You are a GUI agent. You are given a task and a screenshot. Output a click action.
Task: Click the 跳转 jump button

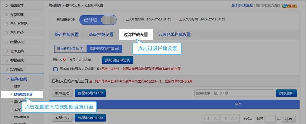click(288, 118)
